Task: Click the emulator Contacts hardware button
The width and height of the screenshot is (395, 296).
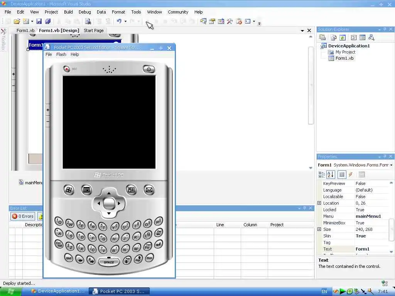Action: pos(131,190)
